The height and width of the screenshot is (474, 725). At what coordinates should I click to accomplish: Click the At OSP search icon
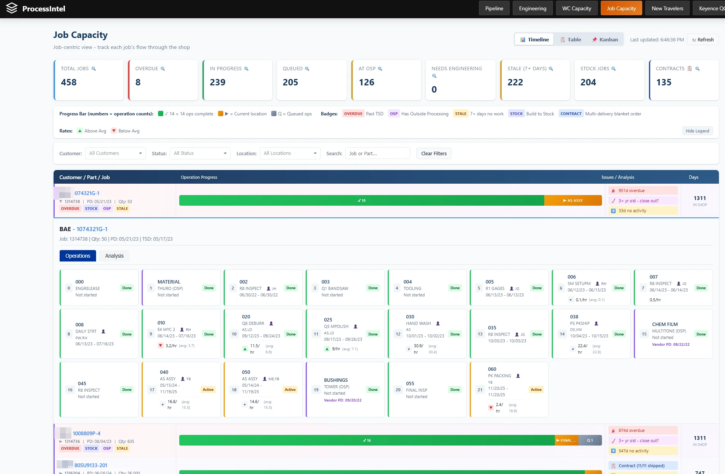pyautogui.click(x=380, y=69)
